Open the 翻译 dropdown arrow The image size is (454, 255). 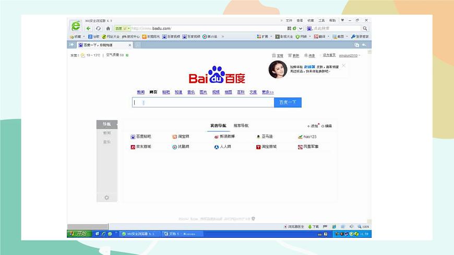coord(328,37)
